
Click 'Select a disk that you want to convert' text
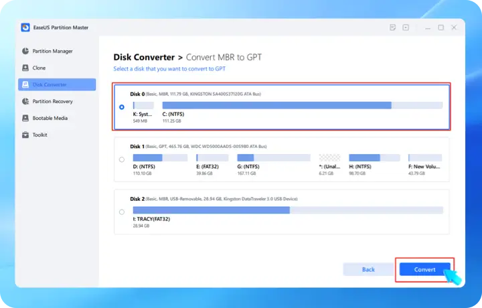169,69
